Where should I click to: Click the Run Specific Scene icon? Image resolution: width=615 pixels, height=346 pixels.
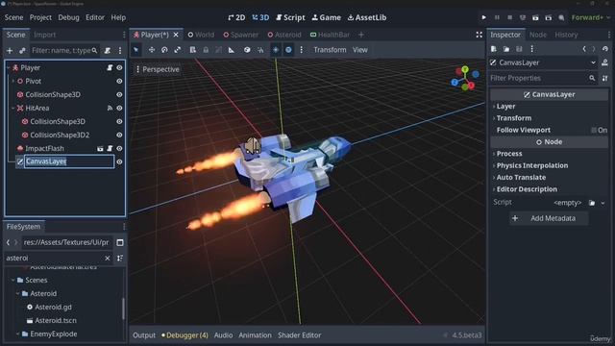click(549, 17)
